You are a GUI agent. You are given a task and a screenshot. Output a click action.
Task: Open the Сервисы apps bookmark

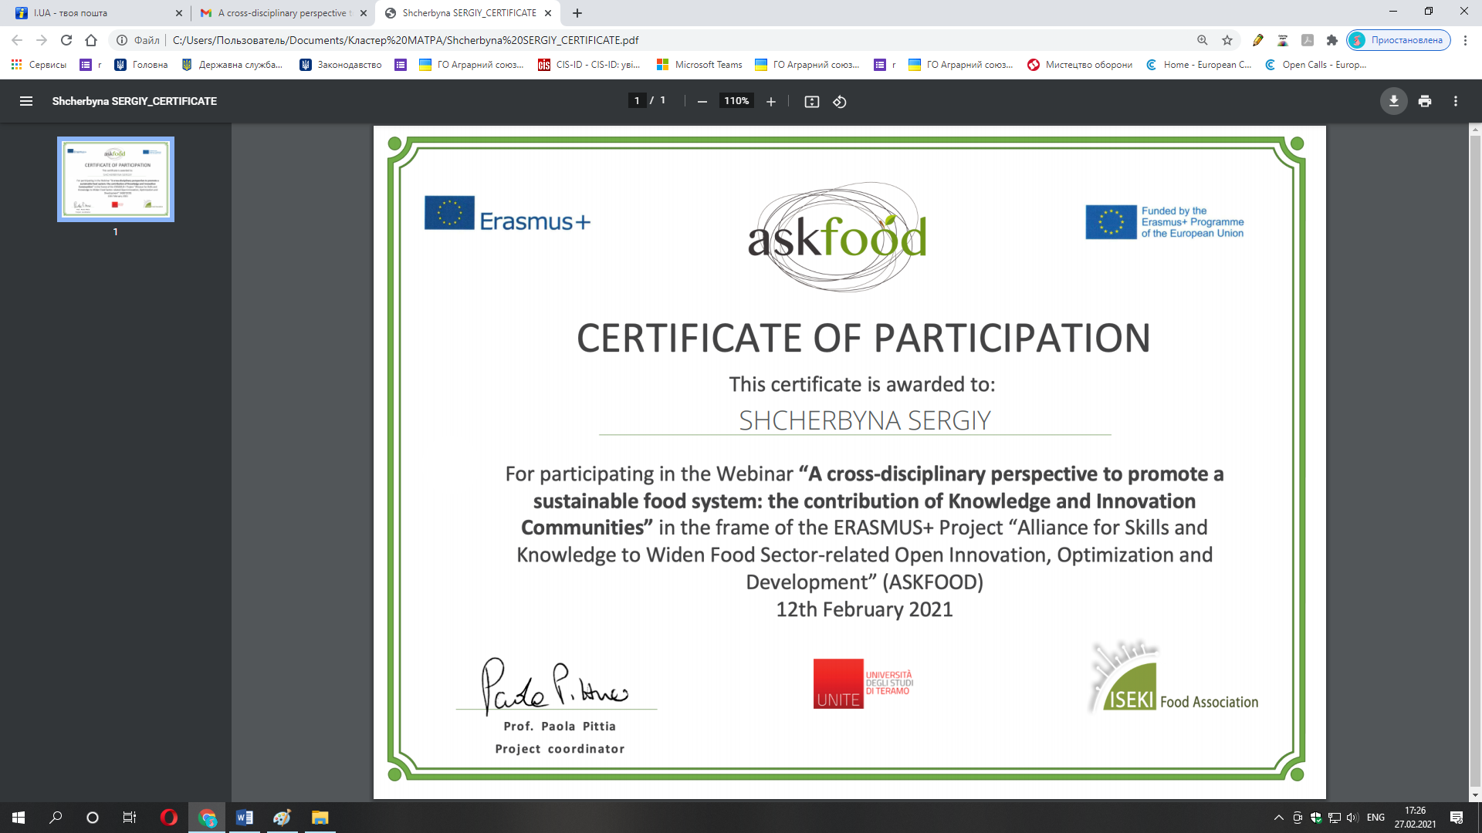(x=39, y=65)
